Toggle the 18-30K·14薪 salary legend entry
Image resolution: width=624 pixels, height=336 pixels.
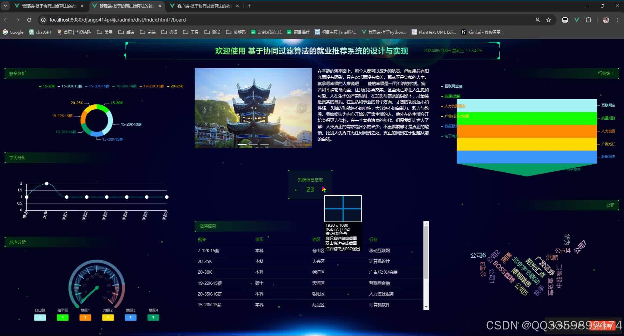click(125, 86)
